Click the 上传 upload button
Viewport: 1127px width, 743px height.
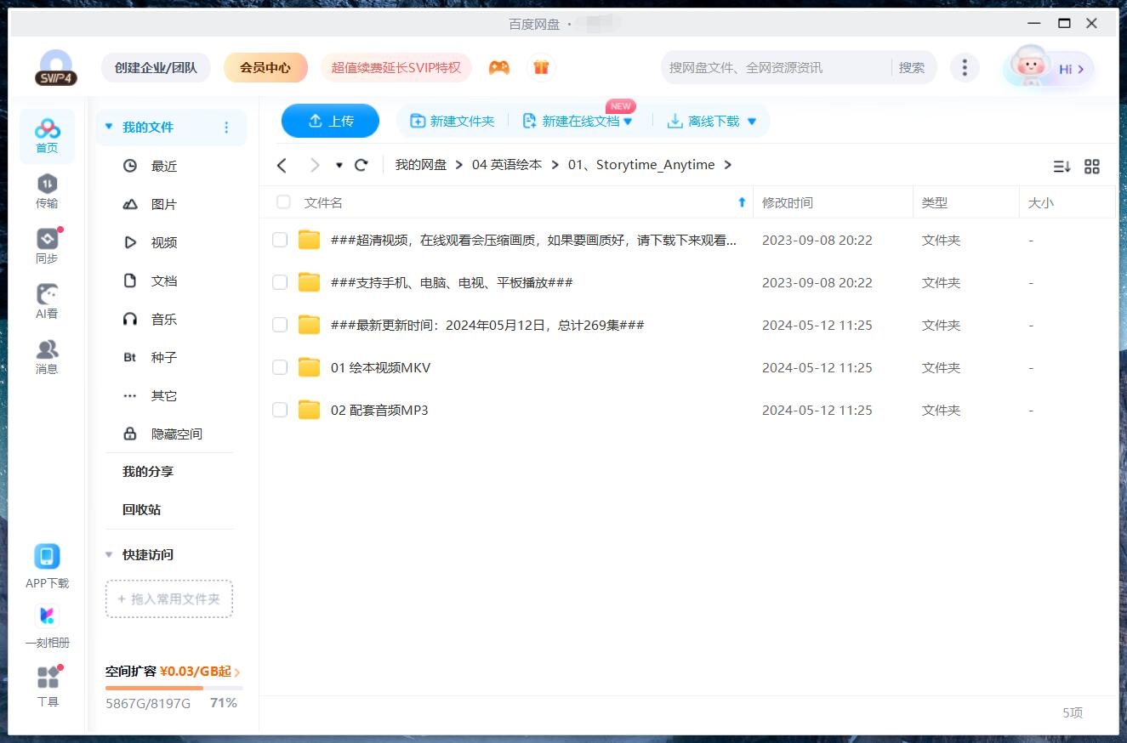pos(330,121)
